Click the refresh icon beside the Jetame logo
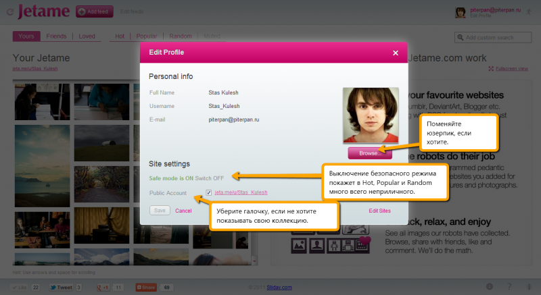 tap(10, 12)
